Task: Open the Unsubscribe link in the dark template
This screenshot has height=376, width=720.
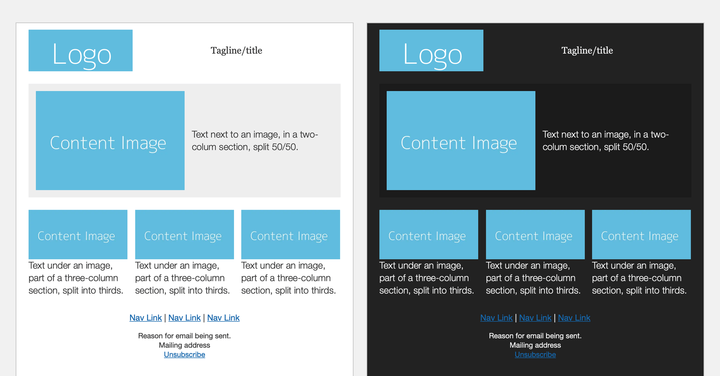Action: pyautogui.click(x=535, y=354)
